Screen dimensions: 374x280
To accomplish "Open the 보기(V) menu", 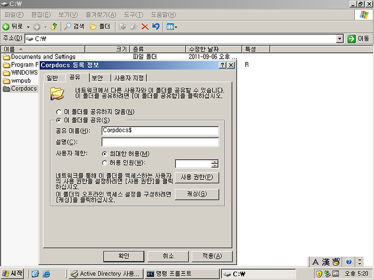I will click(x=68, y=15).
